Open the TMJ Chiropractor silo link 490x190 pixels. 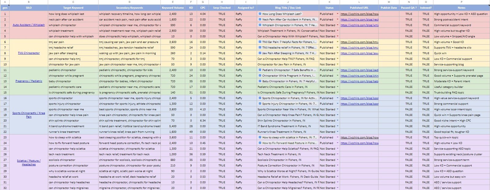point(29,53)
